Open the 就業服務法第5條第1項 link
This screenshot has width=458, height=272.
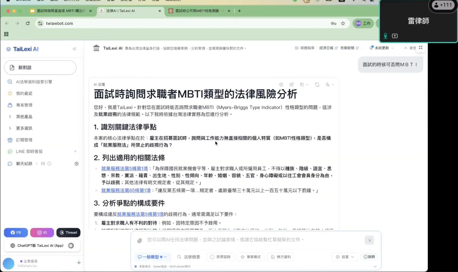pos(124,168)
